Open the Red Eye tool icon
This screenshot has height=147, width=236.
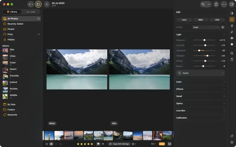click(232, 38)
